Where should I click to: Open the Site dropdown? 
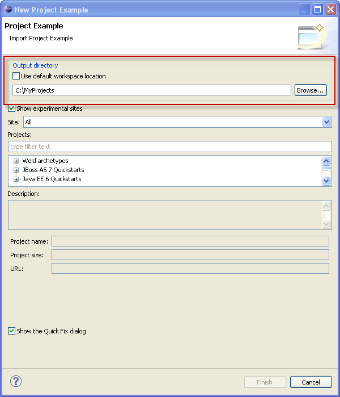326,122
